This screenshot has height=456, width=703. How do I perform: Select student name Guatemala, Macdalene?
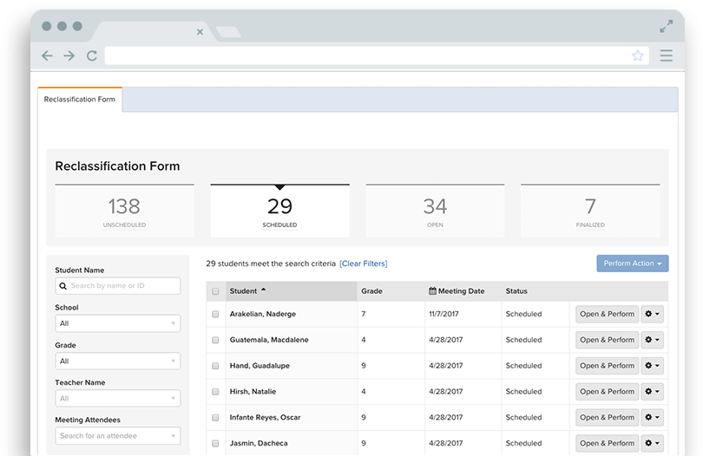pos(269,340)
